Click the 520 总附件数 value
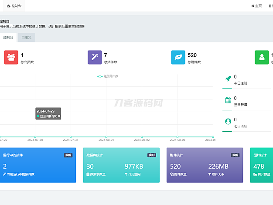Viewport: 273px width, 205px height. (x=192, y=55)
